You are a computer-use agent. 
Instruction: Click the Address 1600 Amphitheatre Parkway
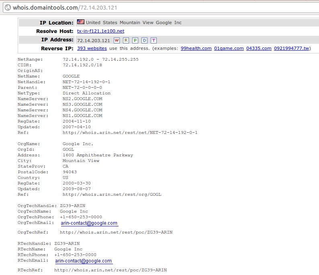click(98, 155)
